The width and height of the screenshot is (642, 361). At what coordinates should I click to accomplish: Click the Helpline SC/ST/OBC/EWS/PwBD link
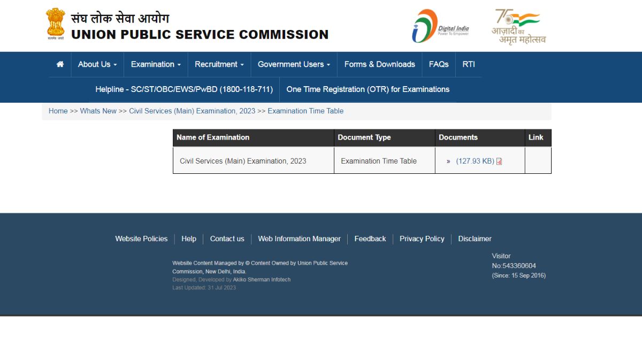[184, 89]
